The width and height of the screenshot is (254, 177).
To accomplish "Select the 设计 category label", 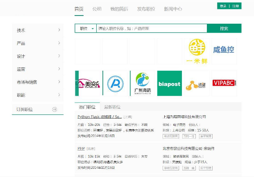I will tap(21, 56).
